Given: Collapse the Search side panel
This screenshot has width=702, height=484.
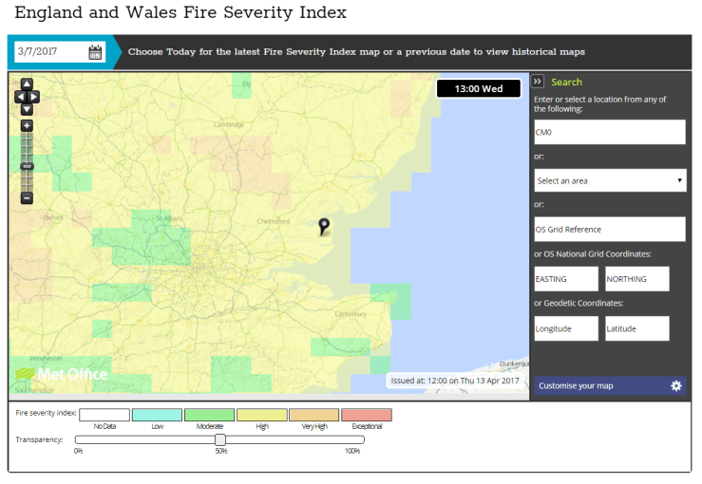Looking at the screenshot, I should (538, 83).
